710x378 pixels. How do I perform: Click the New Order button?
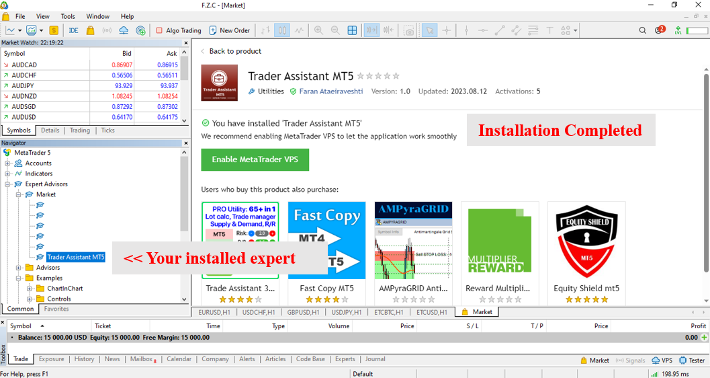[x=230, y=30]
